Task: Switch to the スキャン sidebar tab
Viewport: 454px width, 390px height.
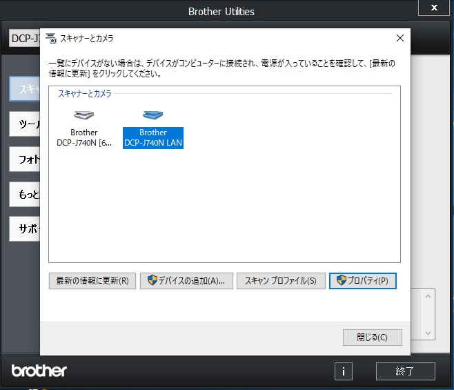Action: point(24,89)
